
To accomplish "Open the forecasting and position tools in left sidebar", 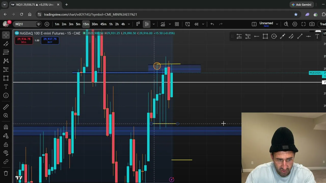I will [x=6, y=69].
